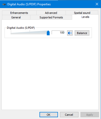Mute the Digital Audio speaker icon
This screenshot has width=101, height=119.
(70, 33)
